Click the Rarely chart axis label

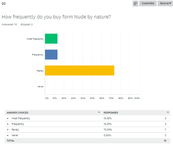pos(40,71)
